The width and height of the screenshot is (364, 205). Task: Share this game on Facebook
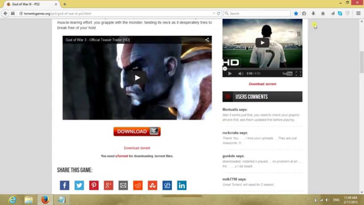pos(65,185)
